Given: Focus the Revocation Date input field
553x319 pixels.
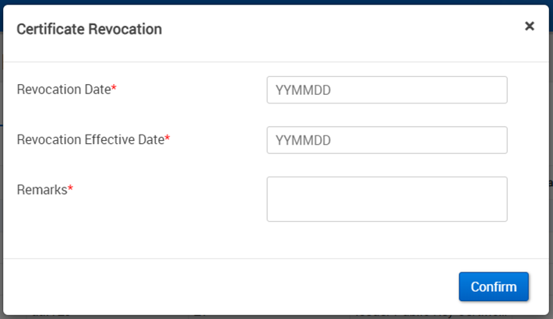Looking at the screenshot, I should (386, 89).
